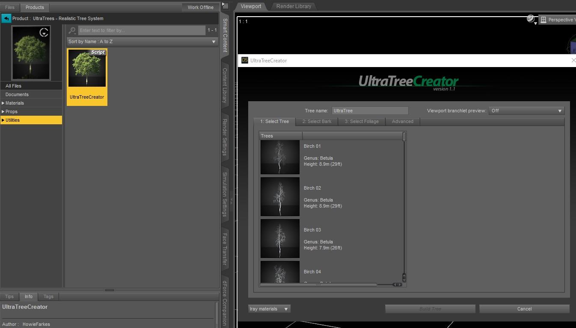Focus the filter text input field
Screen dimensions: 576x328
[142, 30]
